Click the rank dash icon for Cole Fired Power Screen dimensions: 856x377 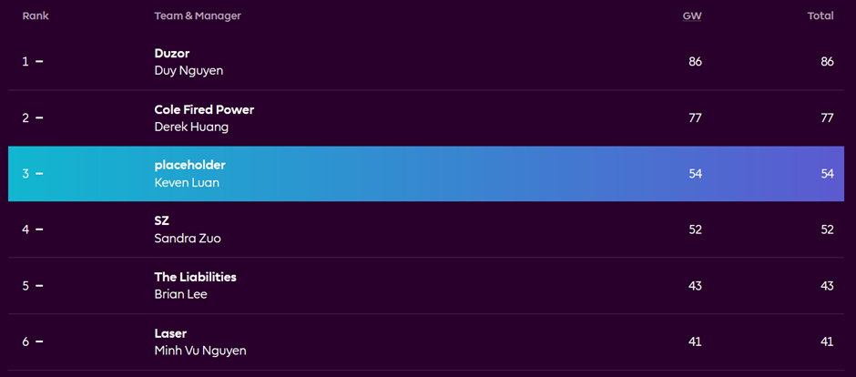[39, 117]
